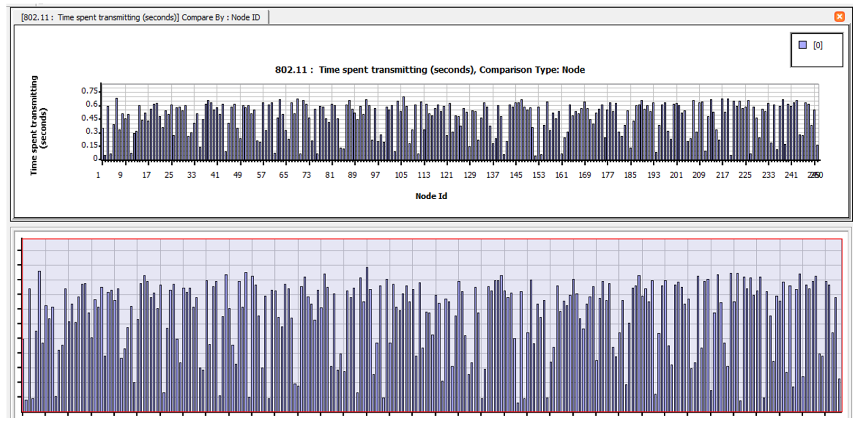The width and height of the screenshot is (859, 428).
Task: Select the Compare By : Node ID tab
Action: pos(140,17)
